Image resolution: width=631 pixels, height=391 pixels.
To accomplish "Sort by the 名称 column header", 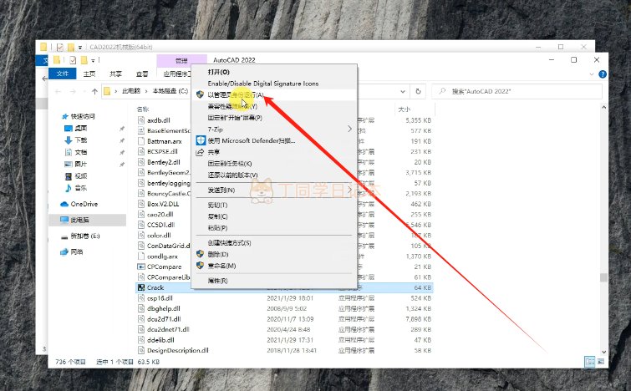I will (x=143, y=109).
